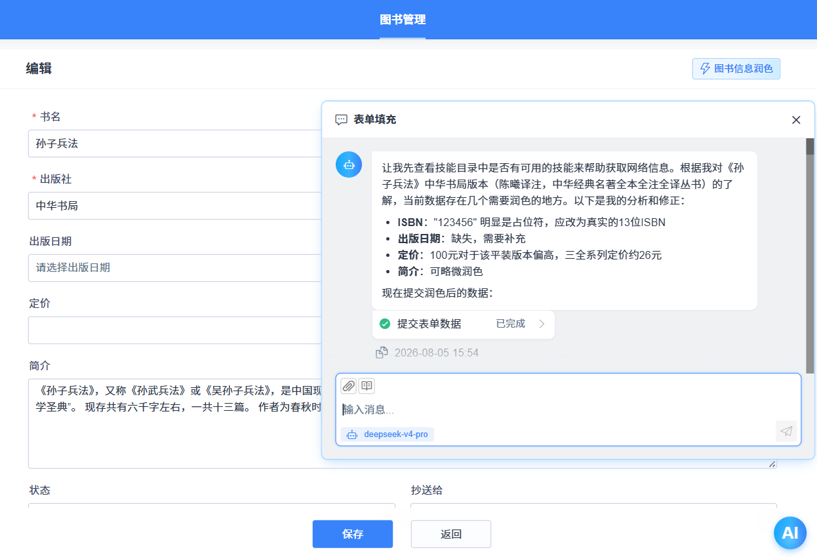The image size is (817, 557).
Task: Click the 返回 button
Action: click(451, 534)
